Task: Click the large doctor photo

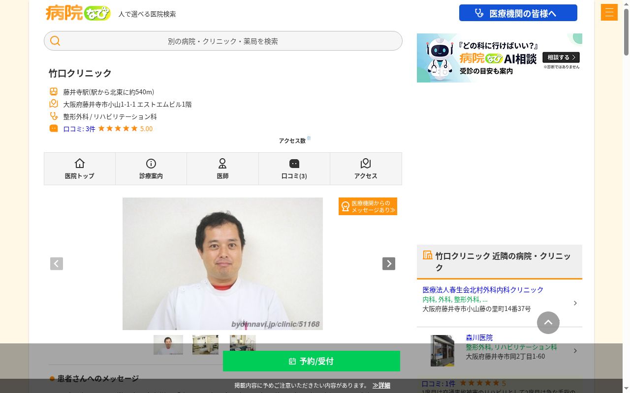Action: click(222, 264)
